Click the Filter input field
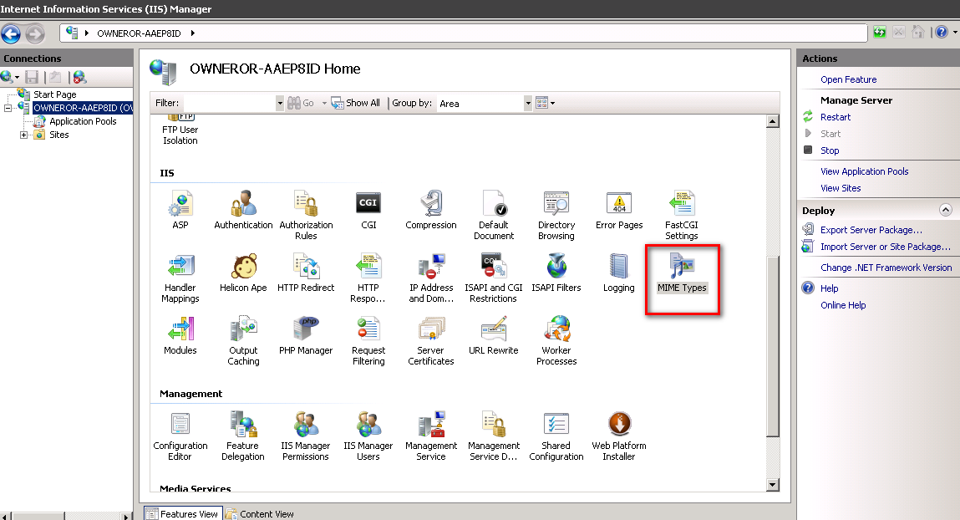960x520 pixels. 228,103
